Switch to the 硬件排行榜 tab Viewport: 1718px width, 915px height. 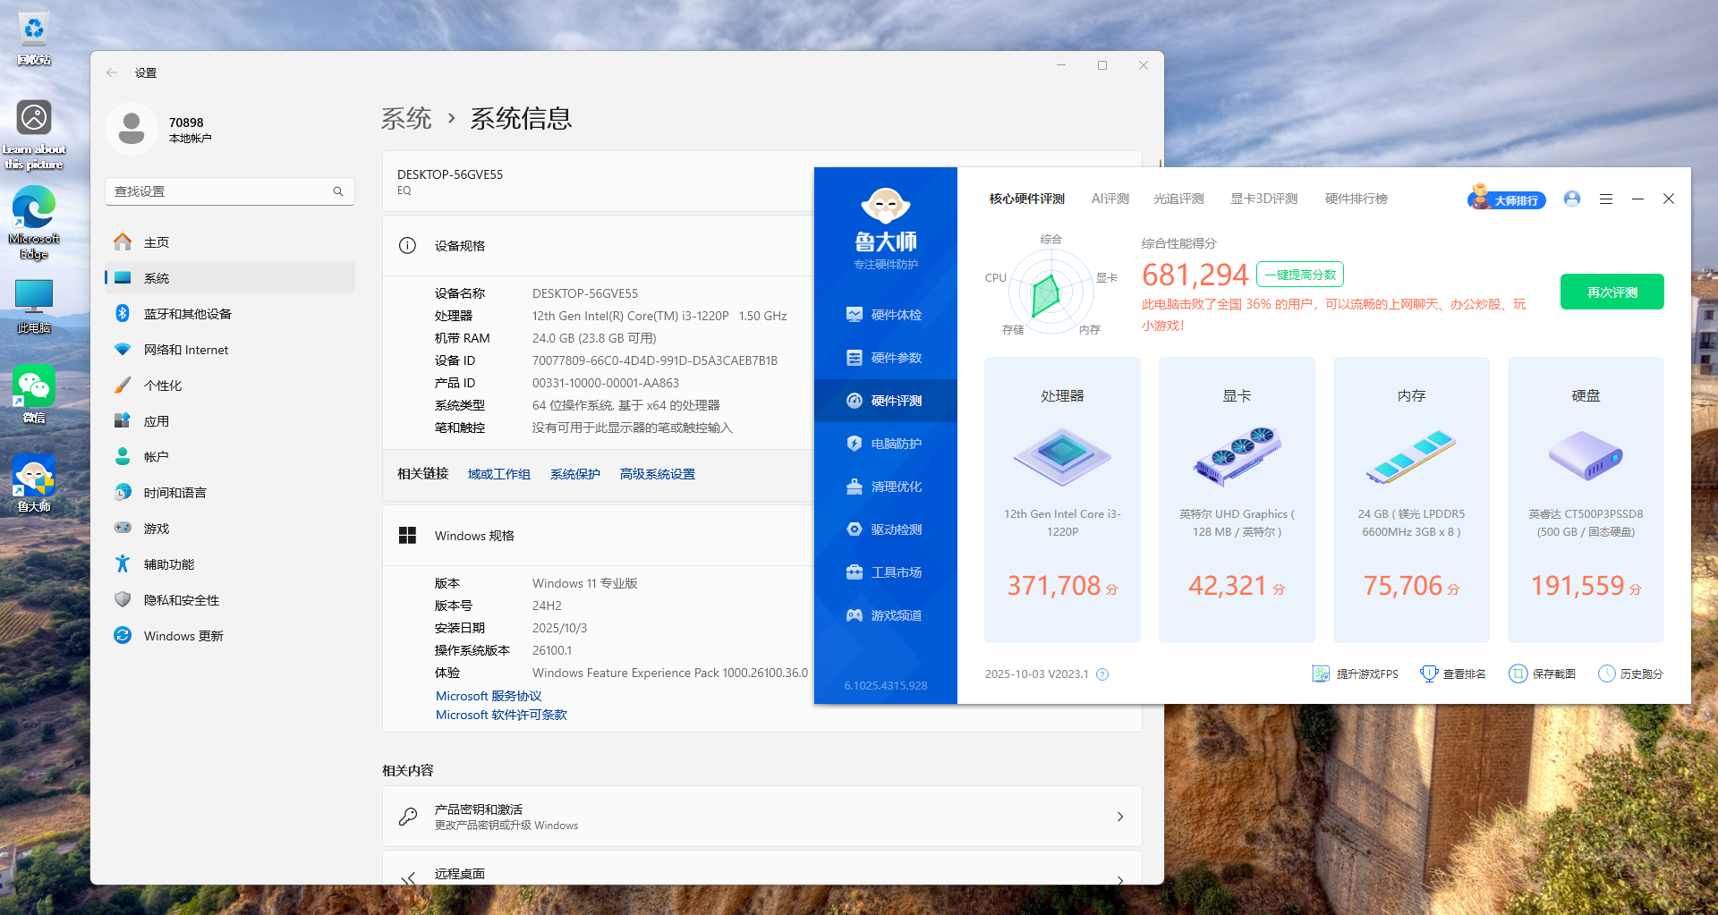[x=1357, y=199]
